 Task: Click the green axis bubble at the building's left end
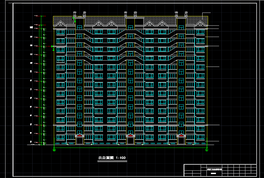point(54,150)
